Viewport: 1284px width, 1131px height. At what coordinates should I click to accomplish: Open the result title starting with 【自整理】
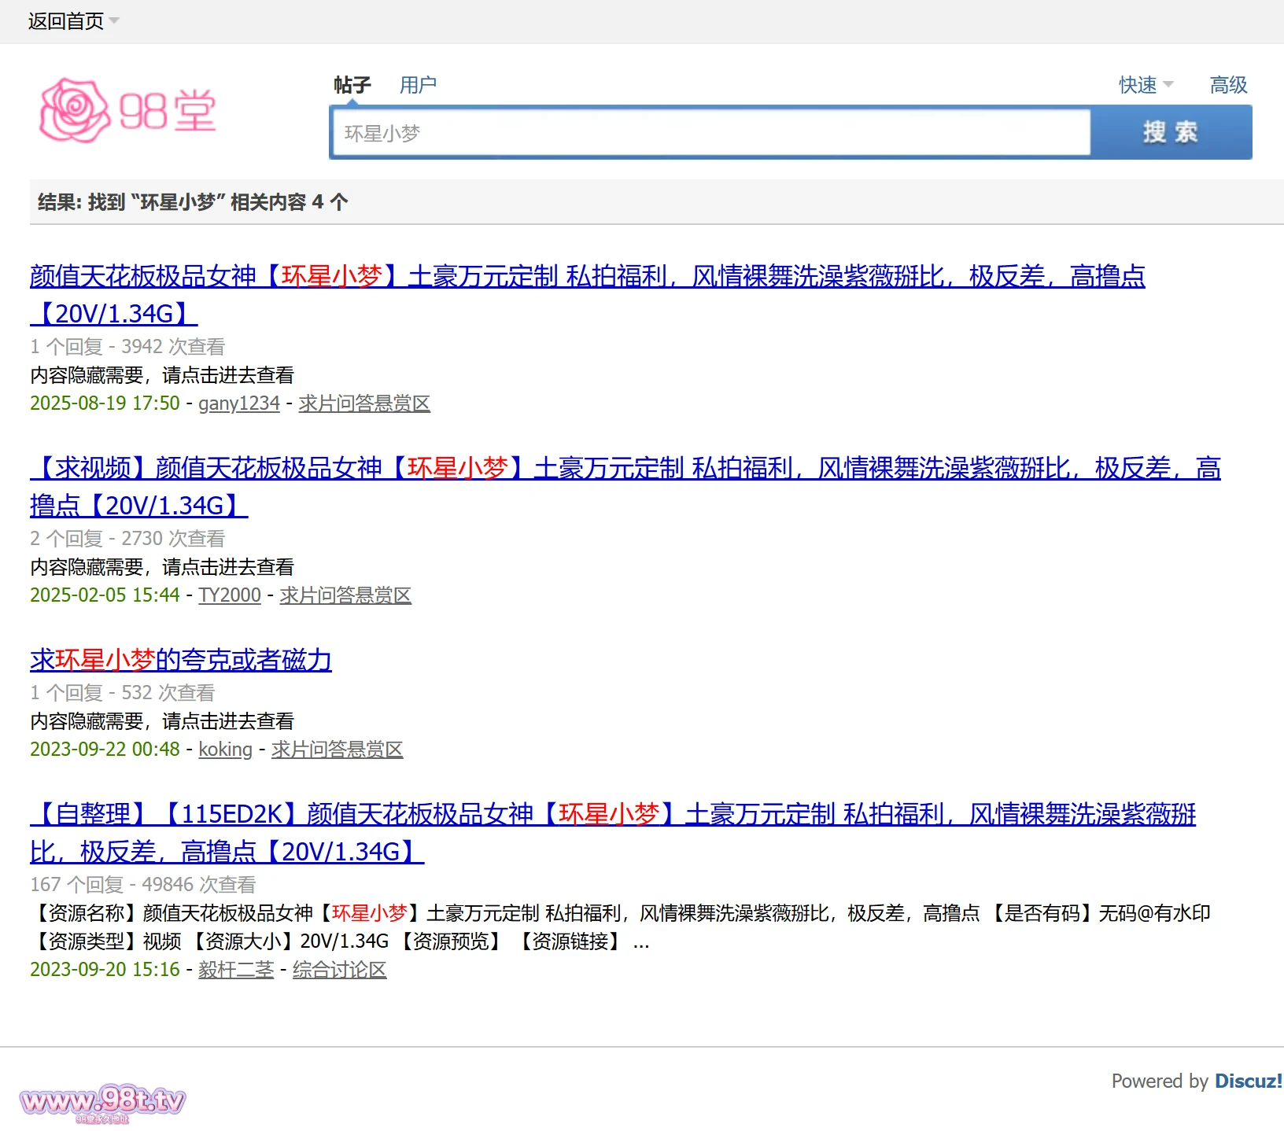[612, 814]
